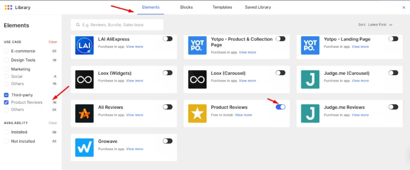Click the Loox (Carousel) infinity icon
This screenshot has height=170, width=410.
197,79
